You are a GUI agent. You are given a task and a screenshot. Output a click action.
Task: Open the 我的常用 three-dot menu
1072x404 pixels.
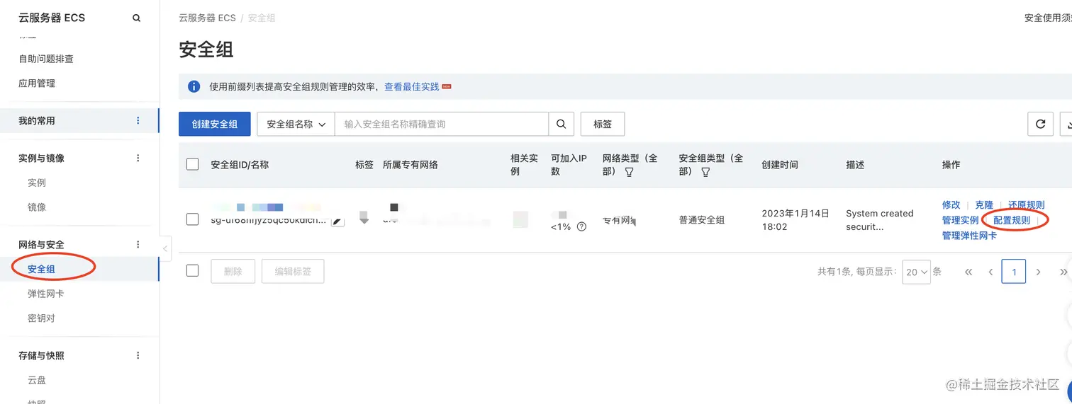coord(138,121)
